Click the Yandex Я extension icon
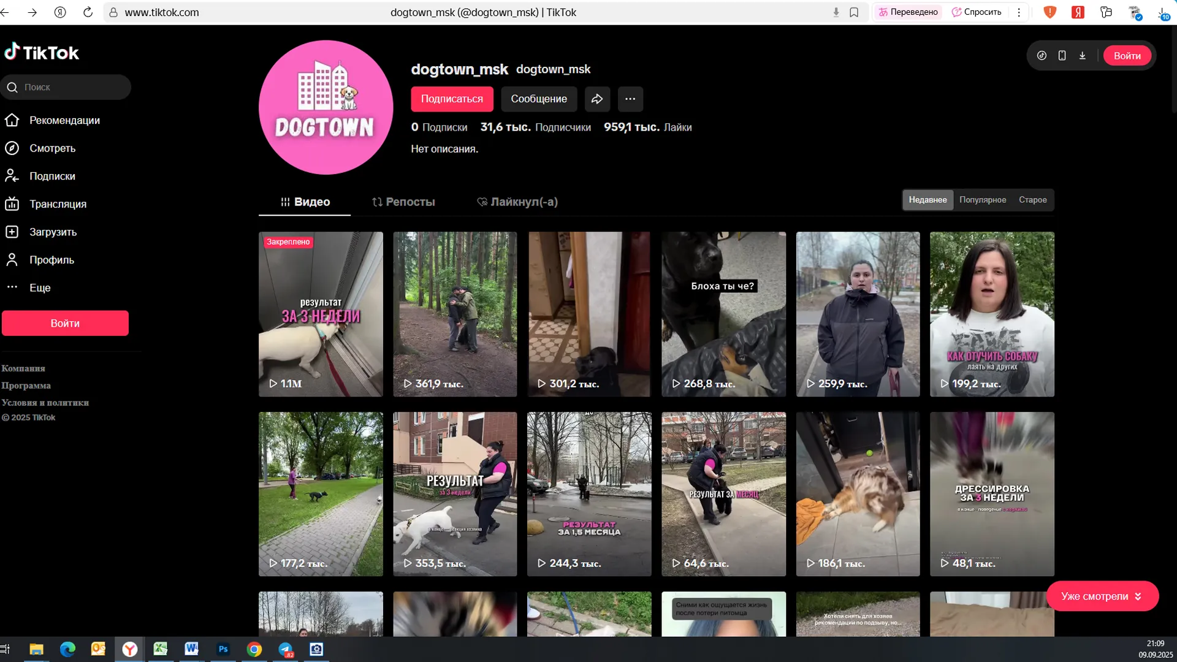The width and height of the screenshot is (1177, 662). tap(1078, 12)
